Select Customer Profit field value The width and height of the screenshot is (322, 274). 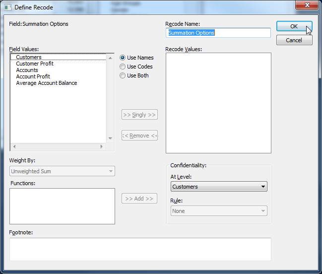coord(35,64)
